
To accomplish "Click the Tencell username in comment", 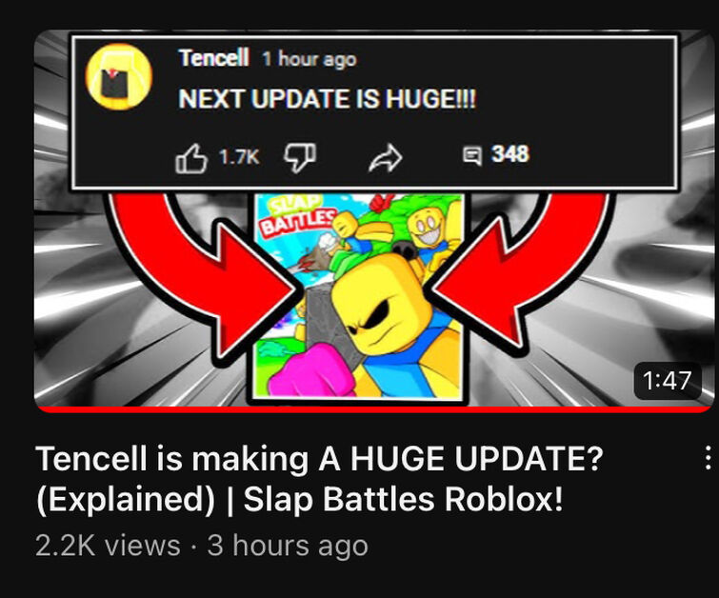I will tap(213, 58).
